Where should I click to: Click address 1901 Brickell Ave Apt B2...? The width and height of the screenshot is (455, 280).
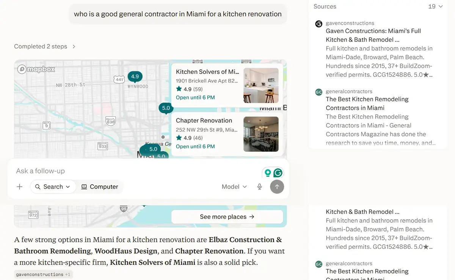[x=207, y=81]
